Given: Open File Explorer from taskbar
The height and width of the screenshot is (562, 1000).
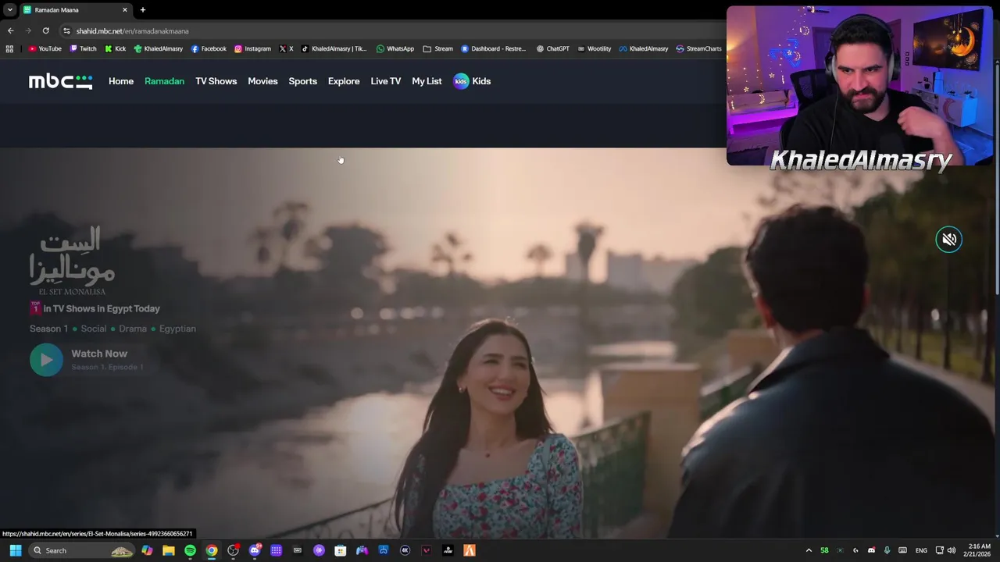Looking at the screenshot, I should (169, 550).
